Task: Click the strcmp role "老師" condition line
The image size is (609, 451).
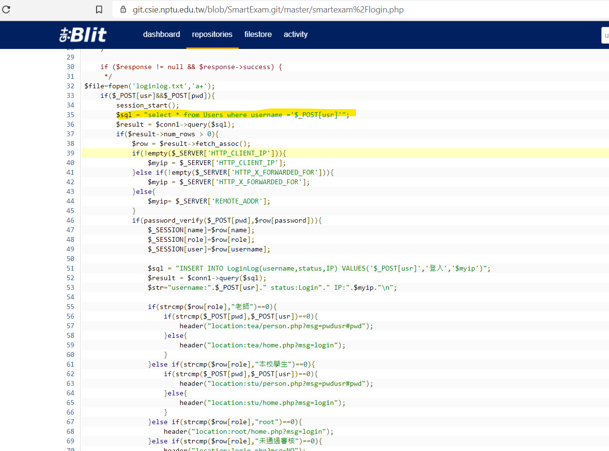Action: [213, 307]
